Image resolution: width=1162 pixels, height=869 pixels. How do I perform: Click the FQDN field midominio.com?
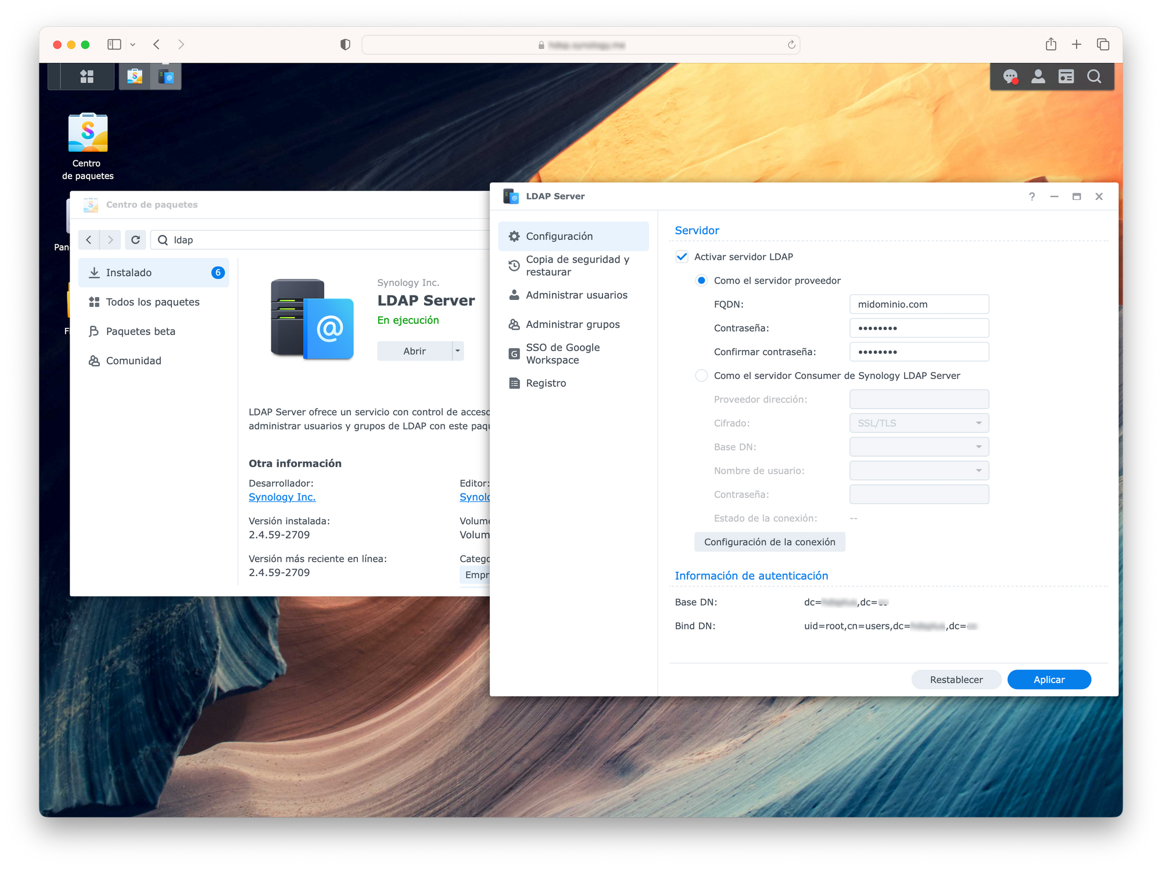(x=919, y=304)
